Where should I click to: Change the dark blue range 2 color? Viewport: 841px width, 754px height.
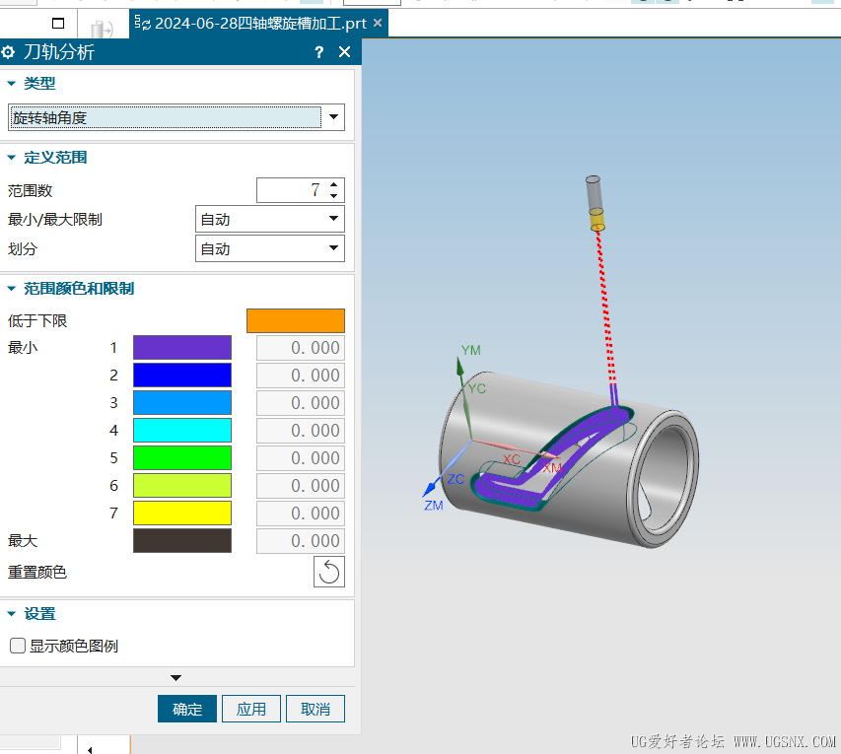pos(182,375)
